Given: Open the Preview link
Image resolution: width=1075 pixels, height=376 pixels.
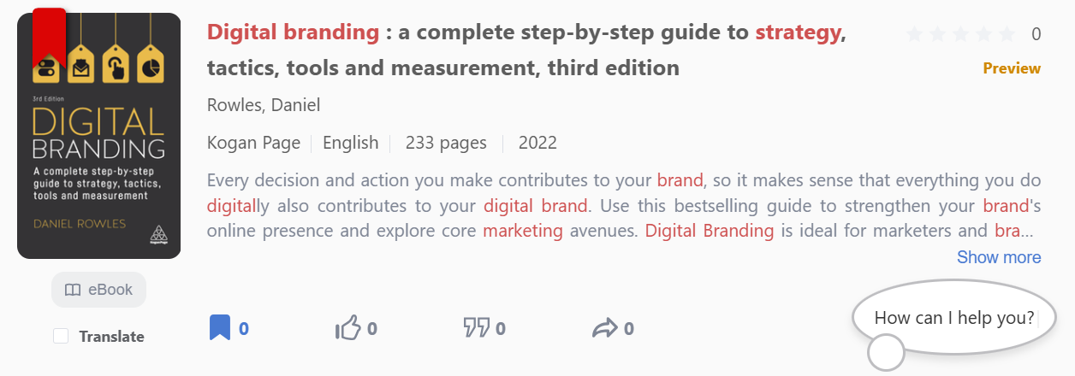Looking at the screenshot, I should click(1012, 68).
